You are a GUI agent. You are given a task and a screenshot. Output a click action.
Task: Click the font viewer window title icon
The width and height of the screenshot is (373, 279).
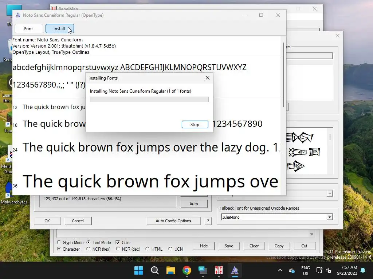coord(18,15)
